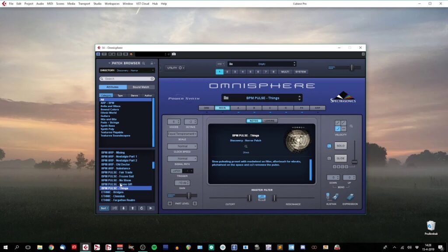Click the Sustain pedal icon
Image resolution: width=448 pixels, height=252 pixels.
tap(336, 196)
